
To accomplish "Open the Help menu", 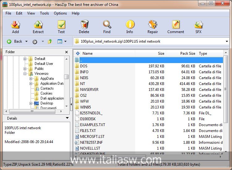I will point(75,13).
